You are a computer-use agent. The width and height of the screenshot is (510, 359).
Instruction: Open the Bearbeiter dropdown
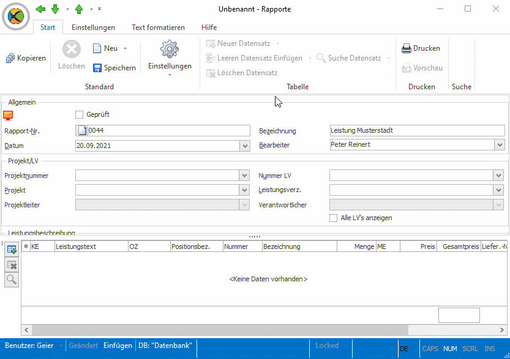(x=500, y=144)
